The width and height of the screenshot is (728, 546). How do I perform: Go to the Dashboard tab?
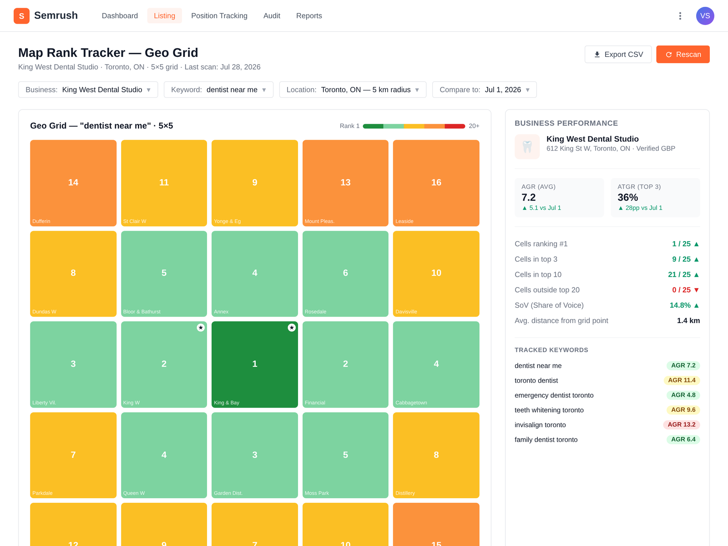pos(120,16)
